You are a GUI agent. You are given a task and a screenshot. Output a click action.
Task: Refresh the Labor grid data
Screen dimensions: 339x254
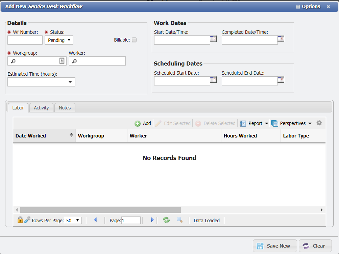pos(166,220)
